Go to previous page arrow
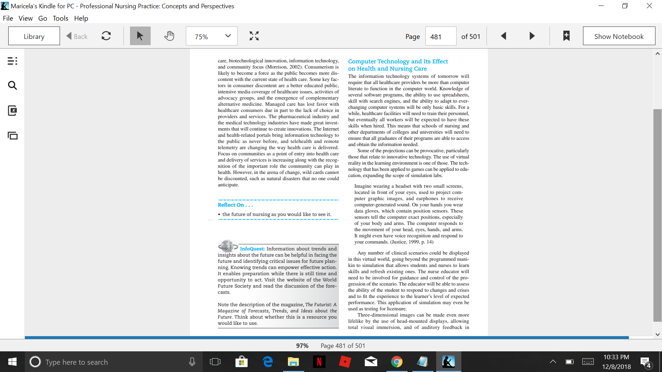The width and height of the screenshot is (662, 372). tap(503, 36)
